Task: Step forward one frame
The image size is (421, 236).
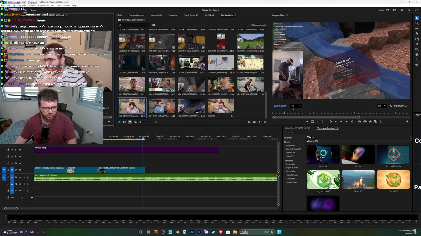Action: (x=346, y=121)
